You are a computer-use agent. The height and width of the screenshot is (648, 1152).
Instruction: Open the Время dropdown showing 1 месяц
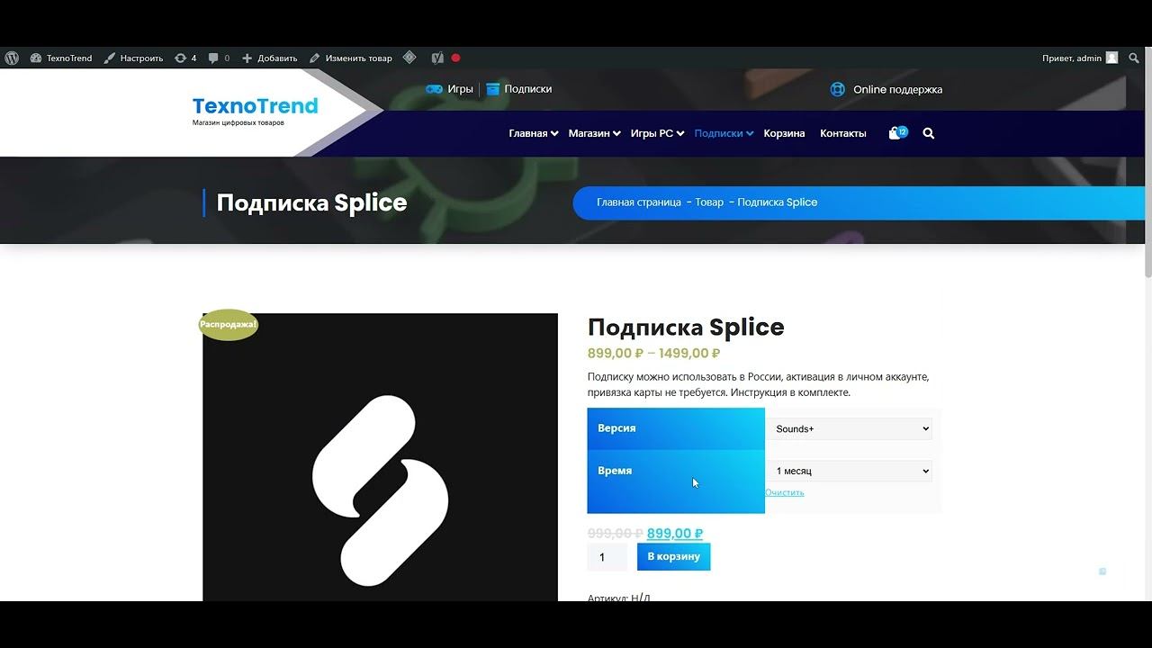coord(850,471)
